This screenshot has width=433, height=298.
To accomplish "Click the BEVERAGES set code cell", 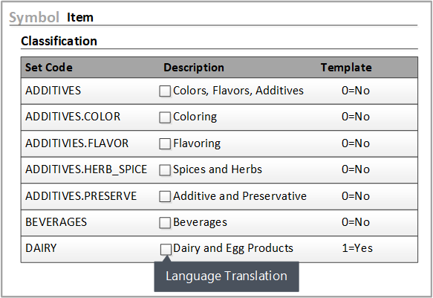I will click(56, 222).
